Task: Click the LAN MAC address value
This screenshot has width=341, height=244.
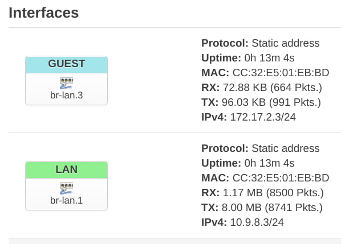Action: pyautogui.click(x=281, y=178)
